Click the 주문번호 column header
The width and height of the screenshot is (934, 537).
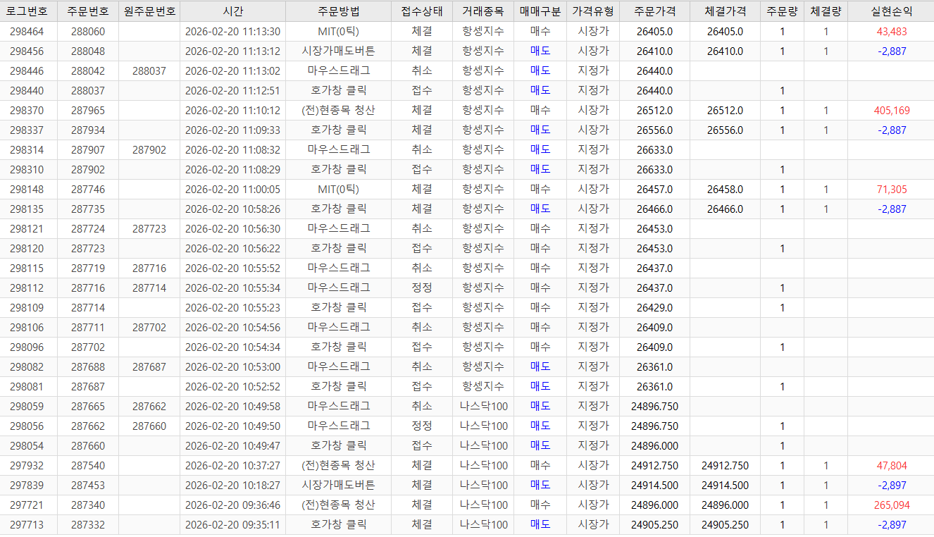(88, 11)
